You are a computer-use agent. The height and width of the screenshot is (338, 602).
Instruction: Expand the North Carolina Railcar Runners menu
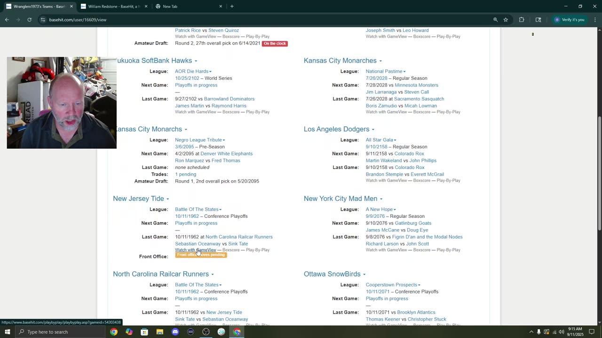click(x=213, y=274)
